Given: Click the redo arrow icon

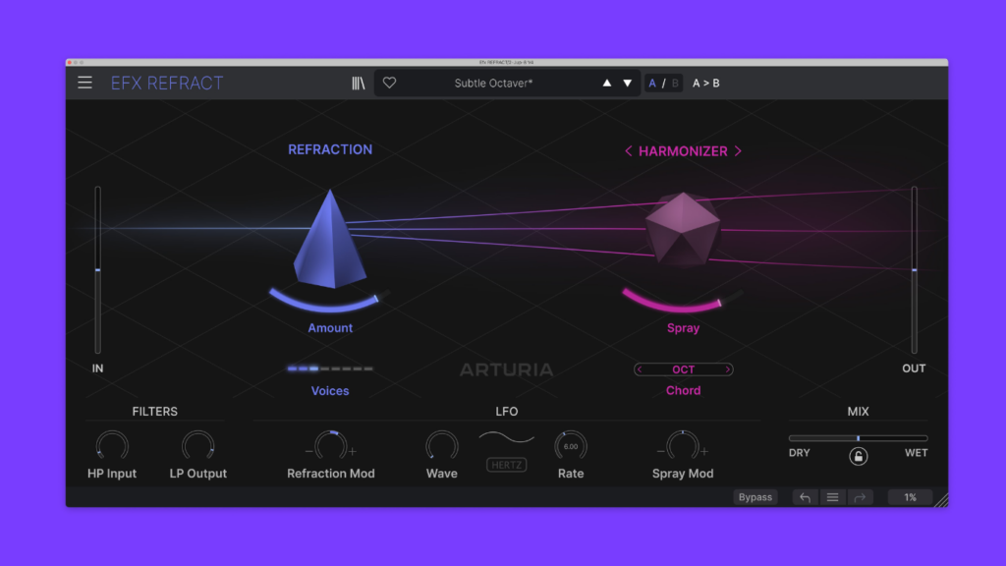Looking at the screenshot, I should click(859, 497).
